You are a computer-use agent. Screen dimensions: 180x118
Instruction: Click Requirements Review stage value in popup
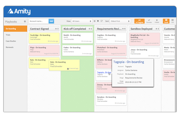[134, 78]
